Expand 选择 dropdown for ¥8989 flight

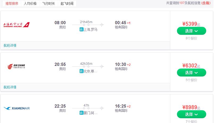pos(191,114)
